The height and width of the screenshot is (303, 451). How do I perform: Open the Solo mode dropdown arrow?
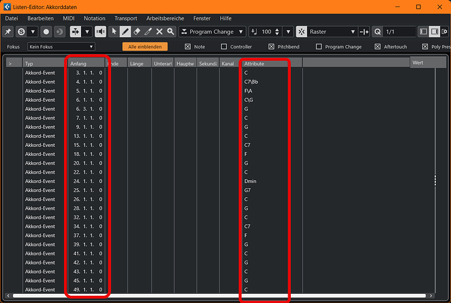(33, 31)
